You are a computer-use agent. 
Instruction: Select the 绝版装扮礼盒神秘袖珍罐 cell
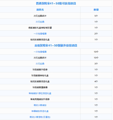tap(40, 28)
